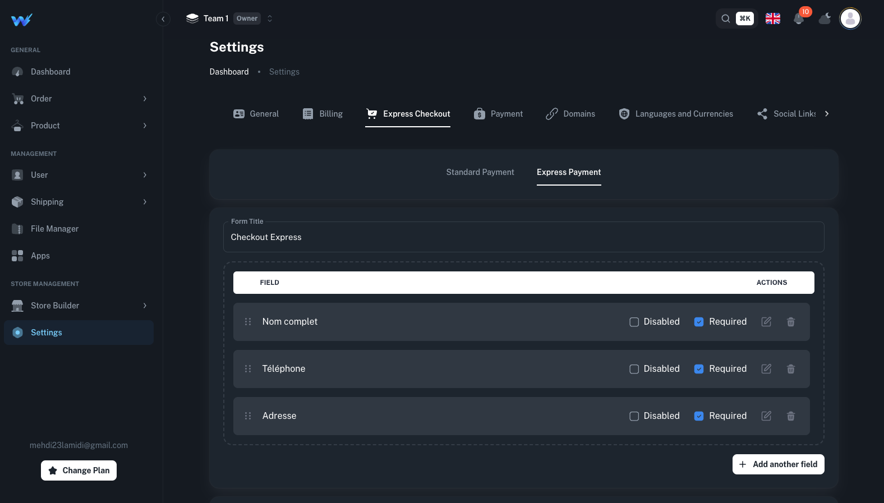Expand the Order menu in the sidebar
Screen dimensions: 884x503
(x=79, y=99)
